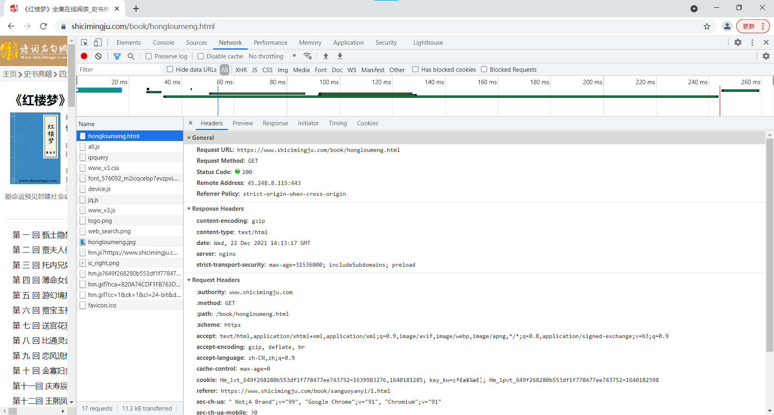
Task: Open the Application panel
Action: click(348, 43)
